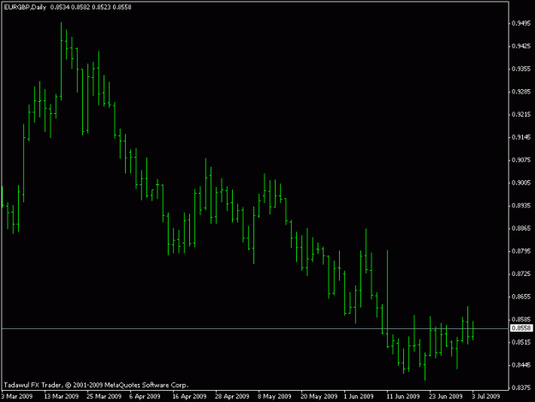Click the 20 May 2009 date label

click(319, 396)
